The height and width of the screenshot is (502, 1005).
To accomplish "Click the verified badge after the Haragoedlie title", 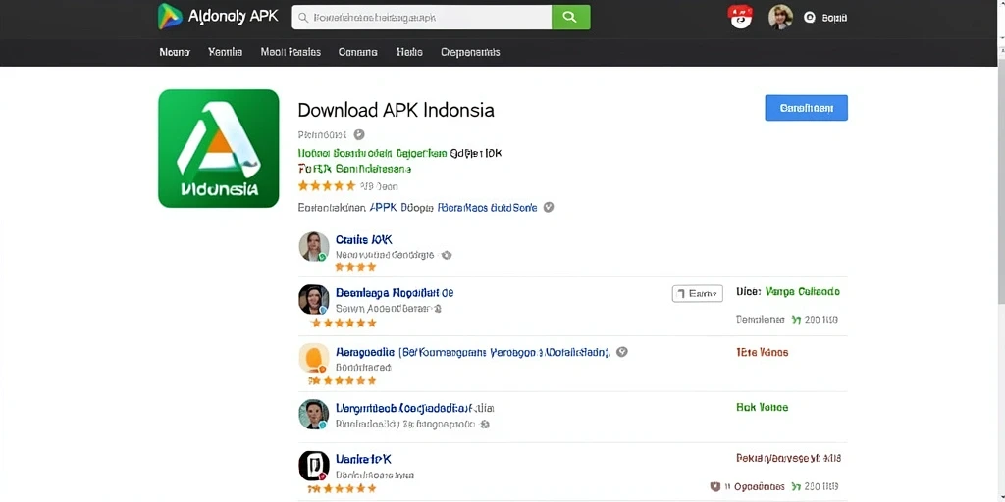I will point(621,352).
